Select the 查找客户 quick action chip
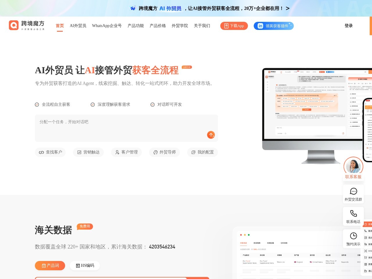 [51, 152]
